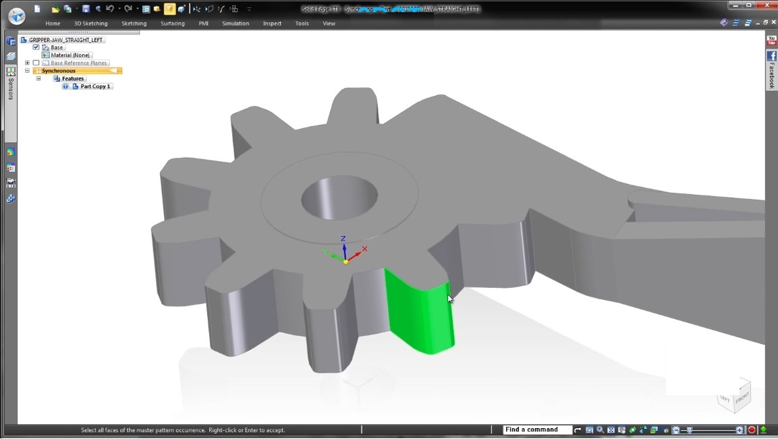The image size is (778, 439).
Task: Click the Undo arrow icon
Action: [109, 9]
